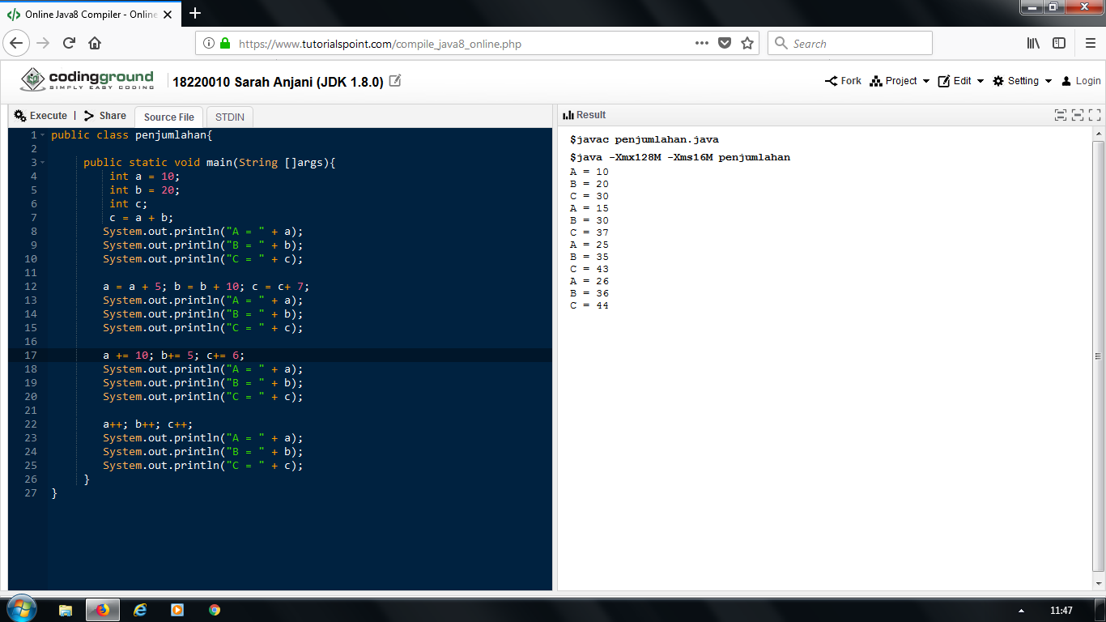
Task: Click the Result panel heading
Action: 585,115
